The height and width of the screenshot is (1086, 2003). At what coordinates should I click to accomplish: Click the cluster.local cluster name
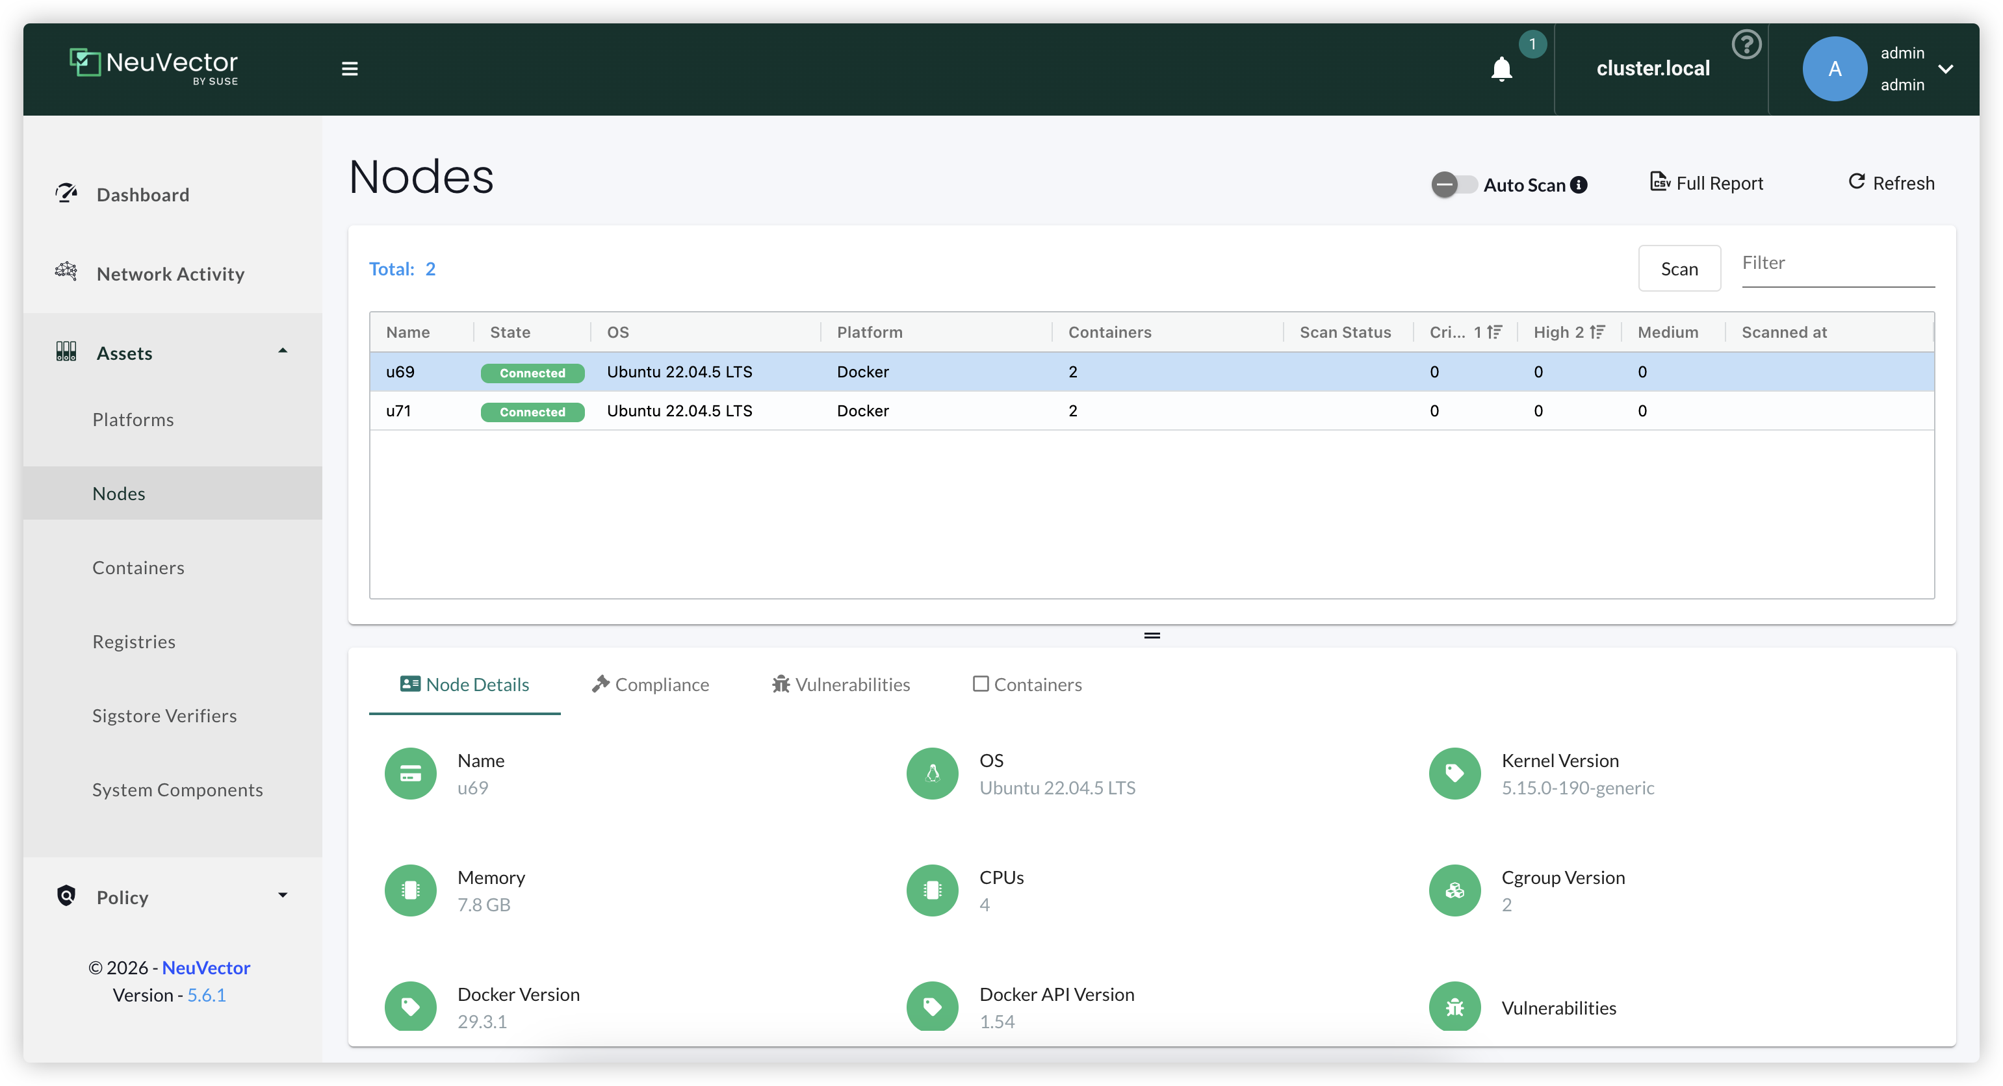coord(1653,68)
